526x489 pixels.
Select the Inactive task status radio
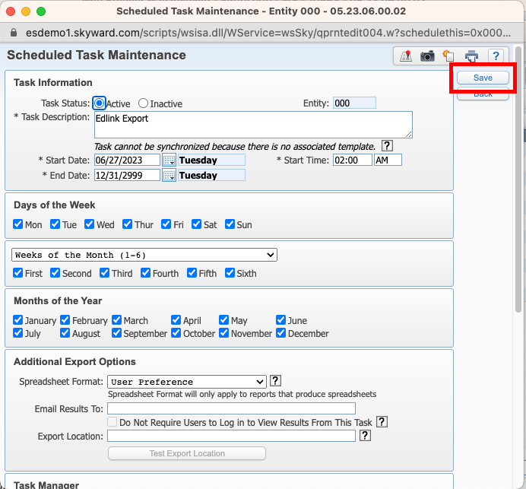pos(143,103)
